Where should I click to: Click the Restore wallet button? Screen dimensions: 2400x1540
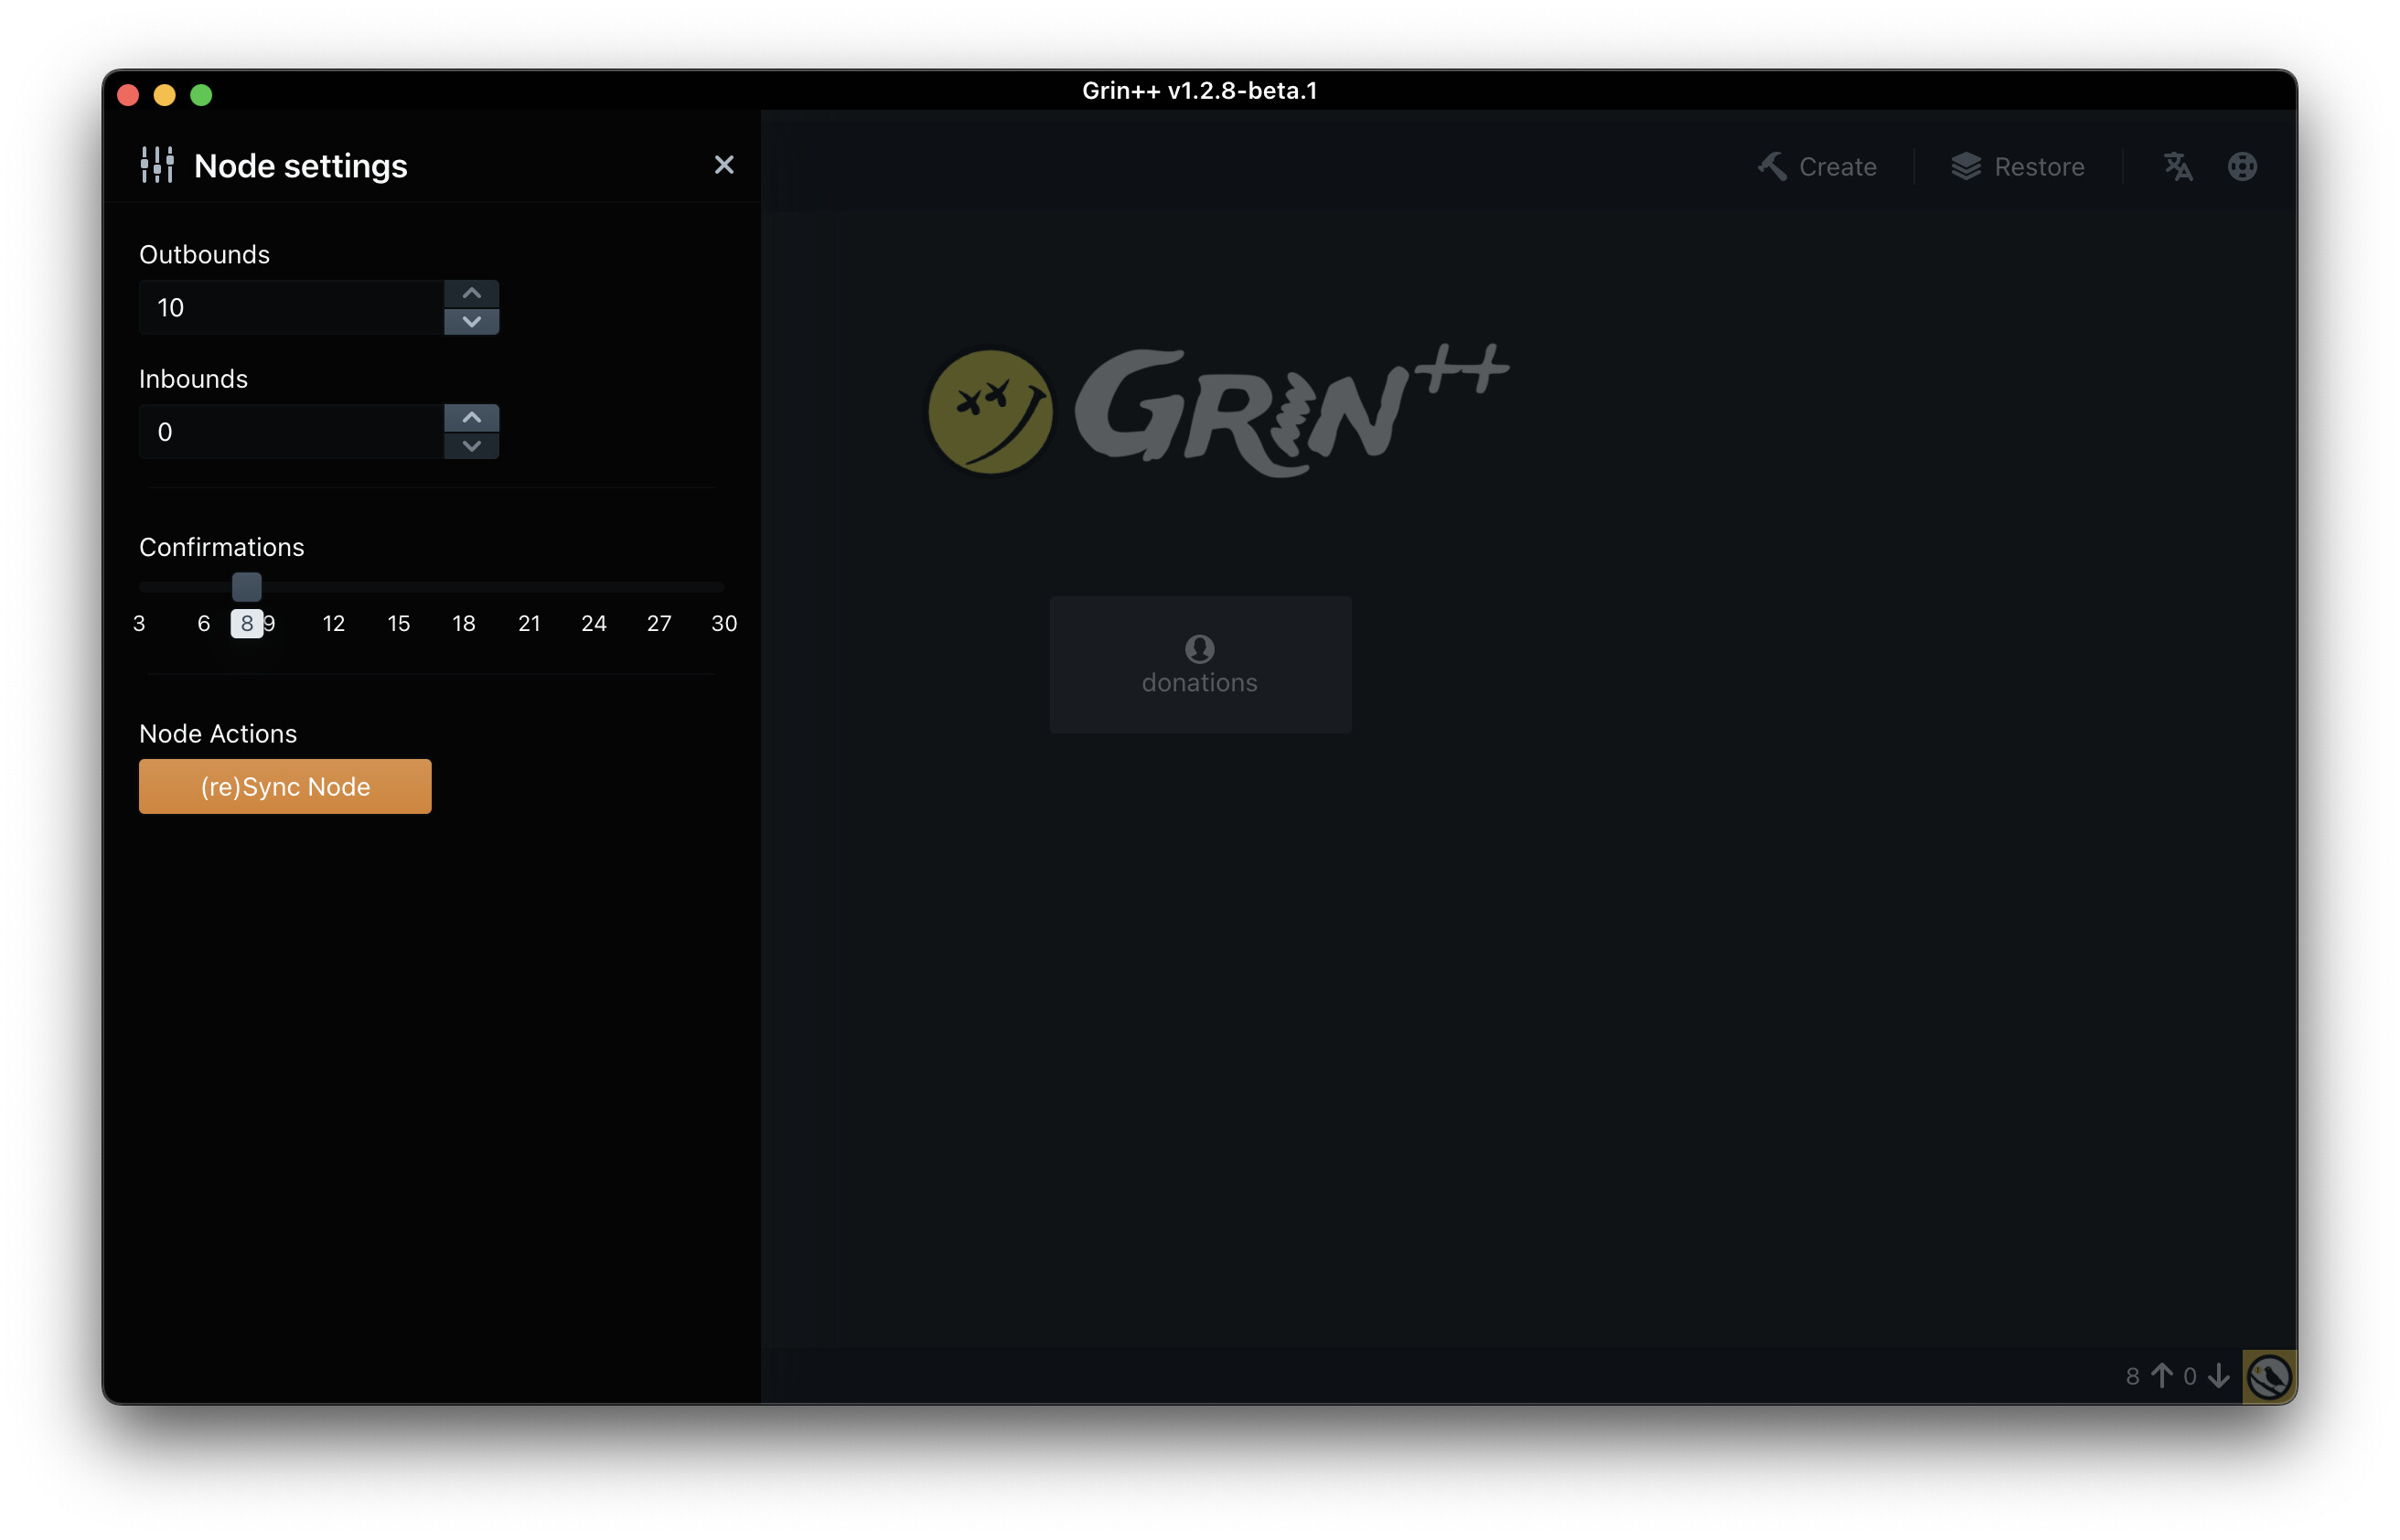pos(2017,166)
